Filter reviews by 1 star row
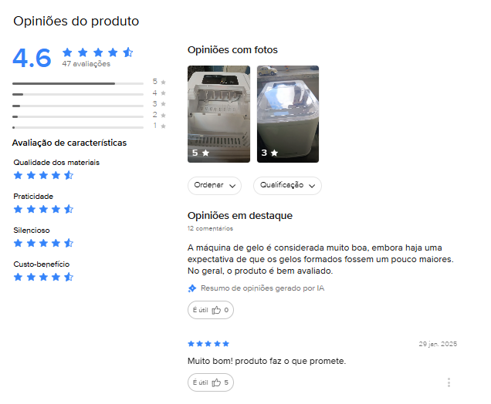 pyautogui.click(x=89, y=127)
